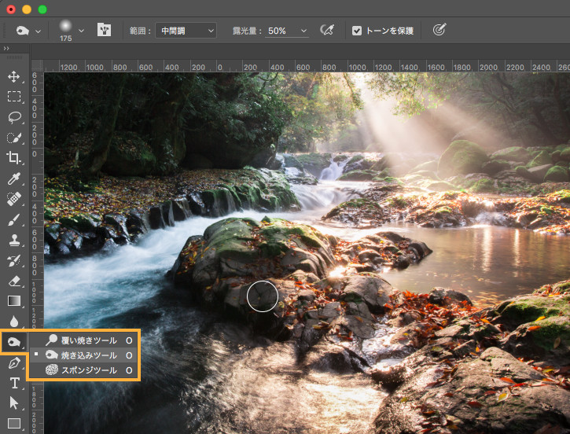The width and height of the screenshot is (570, 434).
Task: Click the ruler origin corner box
Action: tap(38, 66)
